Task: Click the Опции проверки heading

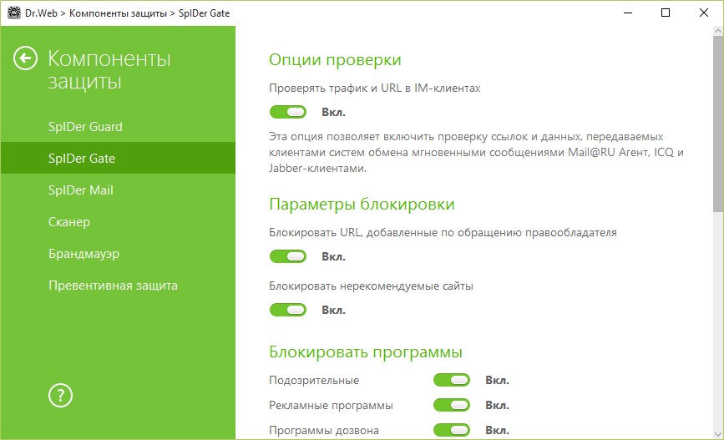Action: tap(335, 60)
